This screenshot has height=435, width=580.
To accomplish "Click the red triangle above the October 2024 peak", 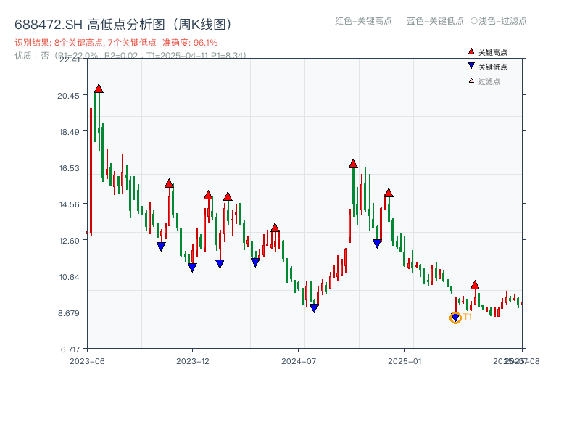I will [353, 165].
